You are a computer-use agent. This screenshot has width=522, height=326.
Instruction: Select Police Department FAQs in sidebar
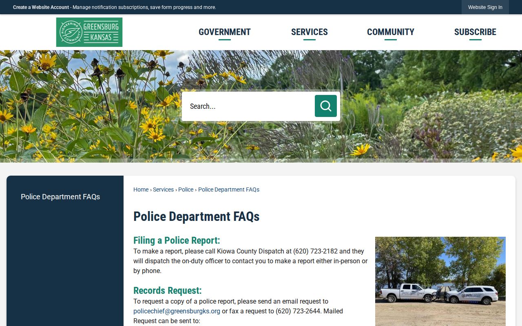60,197
